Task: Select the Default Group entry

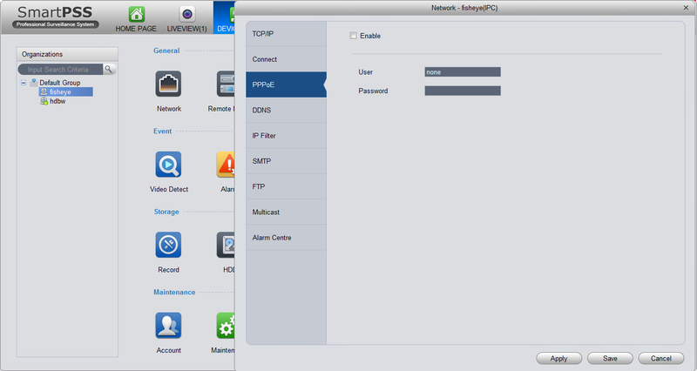Action: (x=59, y=83)
